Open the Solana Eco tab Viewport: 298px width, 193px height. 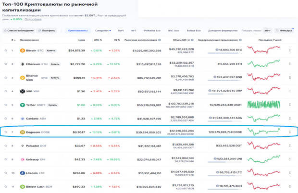194,31
